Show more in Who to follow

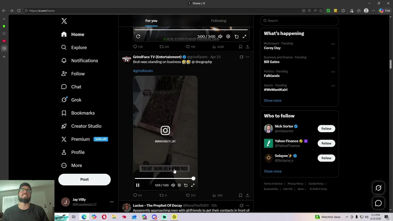(x=273, y=171)
